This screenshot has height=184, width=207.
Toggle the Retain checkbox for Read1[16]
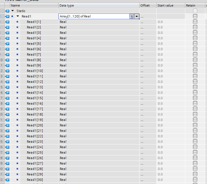click(x=195, y=103)
